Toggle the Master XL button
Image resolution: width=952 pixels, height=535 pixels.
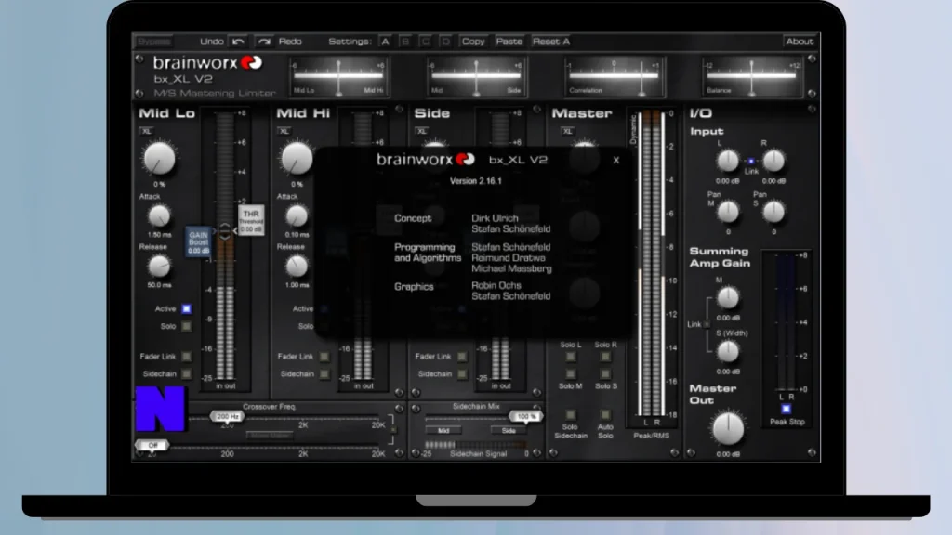tap(567, 131)
